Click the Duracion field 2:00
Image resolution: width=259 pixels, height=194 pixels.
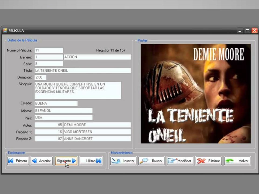40,77
